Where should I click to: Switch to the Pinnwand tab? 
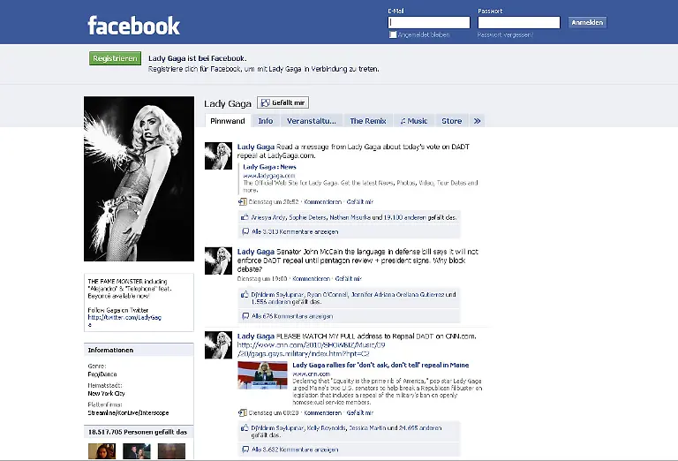pos(228,121)
